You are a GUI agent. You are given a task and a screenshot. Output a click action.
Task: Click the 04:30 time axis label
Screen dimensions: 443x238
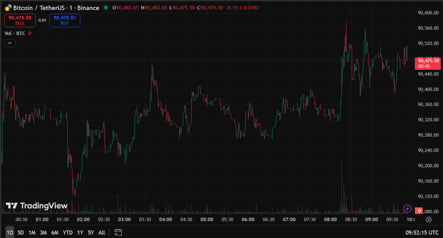186,220
